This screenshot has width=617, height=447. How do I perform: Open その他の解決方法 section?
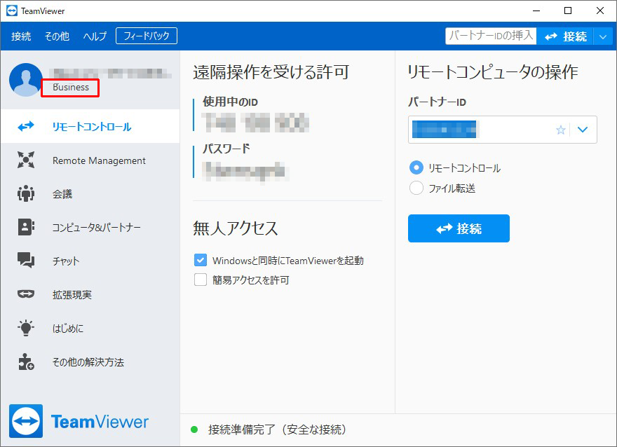point(90,362)
